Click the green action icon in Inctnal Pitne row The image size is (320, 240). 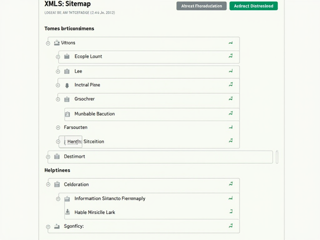coord(230,84)
